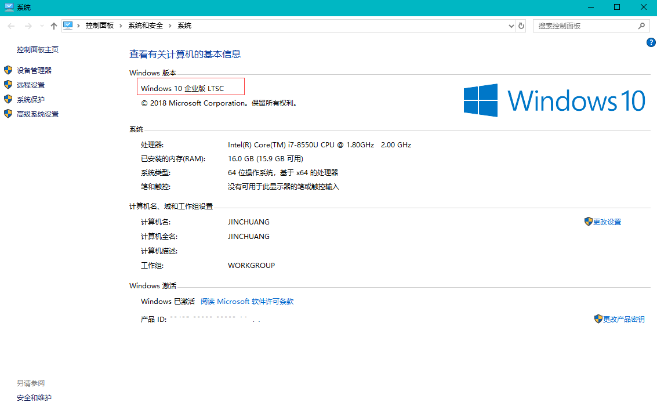Click shield icon beside 高级系统设置
The image size is (657, 413).
click(x=8, y=114)
